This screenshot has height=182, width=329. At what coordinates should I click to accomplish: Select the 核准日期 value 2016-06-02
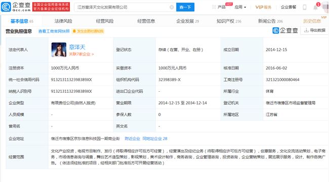click(276, 68)
